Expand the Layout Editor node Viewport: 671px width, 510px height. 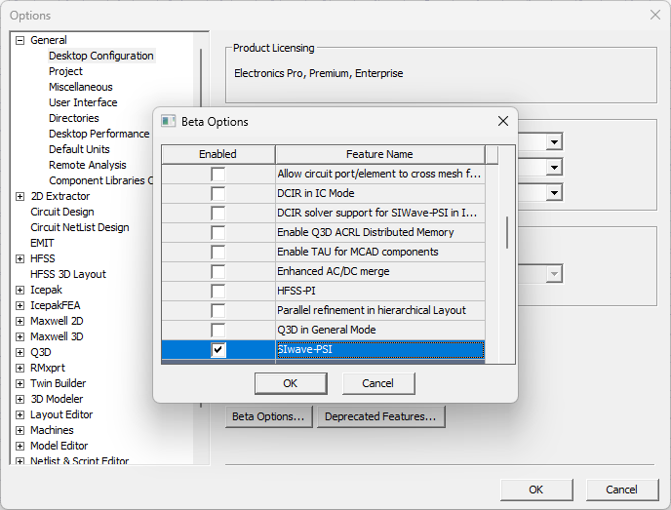coord(20,415)
